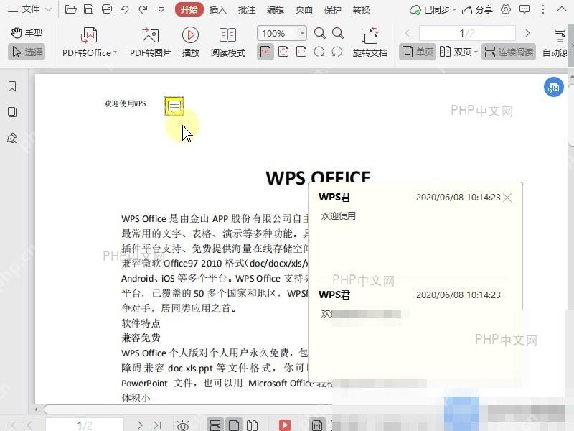
Task: Activate the 选择 selection tool
Action: (27, 52)
